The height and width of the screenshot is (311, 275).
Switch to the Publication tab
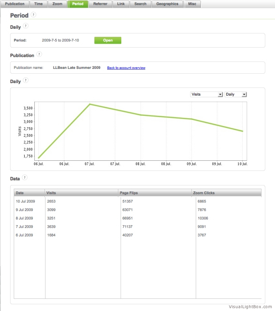coord(15,4)
